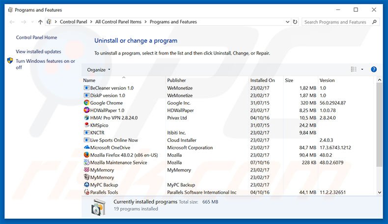Click the 07/10/16 install date cell

260,163
